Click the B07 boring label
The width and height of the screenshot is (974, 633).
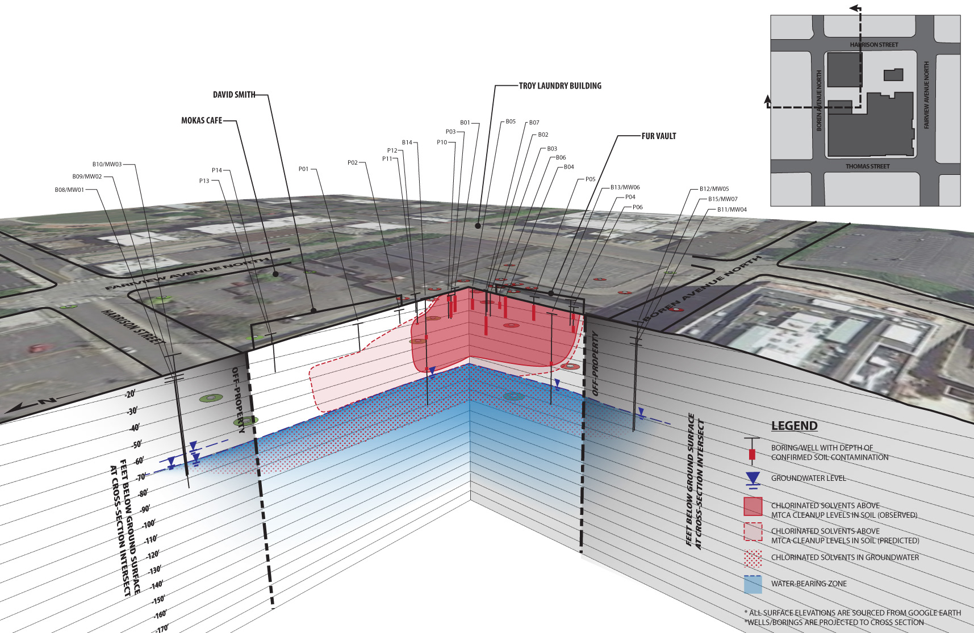click(x=534, y=123)
